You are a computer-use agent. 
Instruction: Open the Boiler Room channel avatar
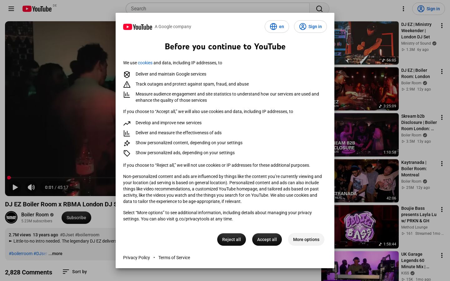(x=11, y=218)
